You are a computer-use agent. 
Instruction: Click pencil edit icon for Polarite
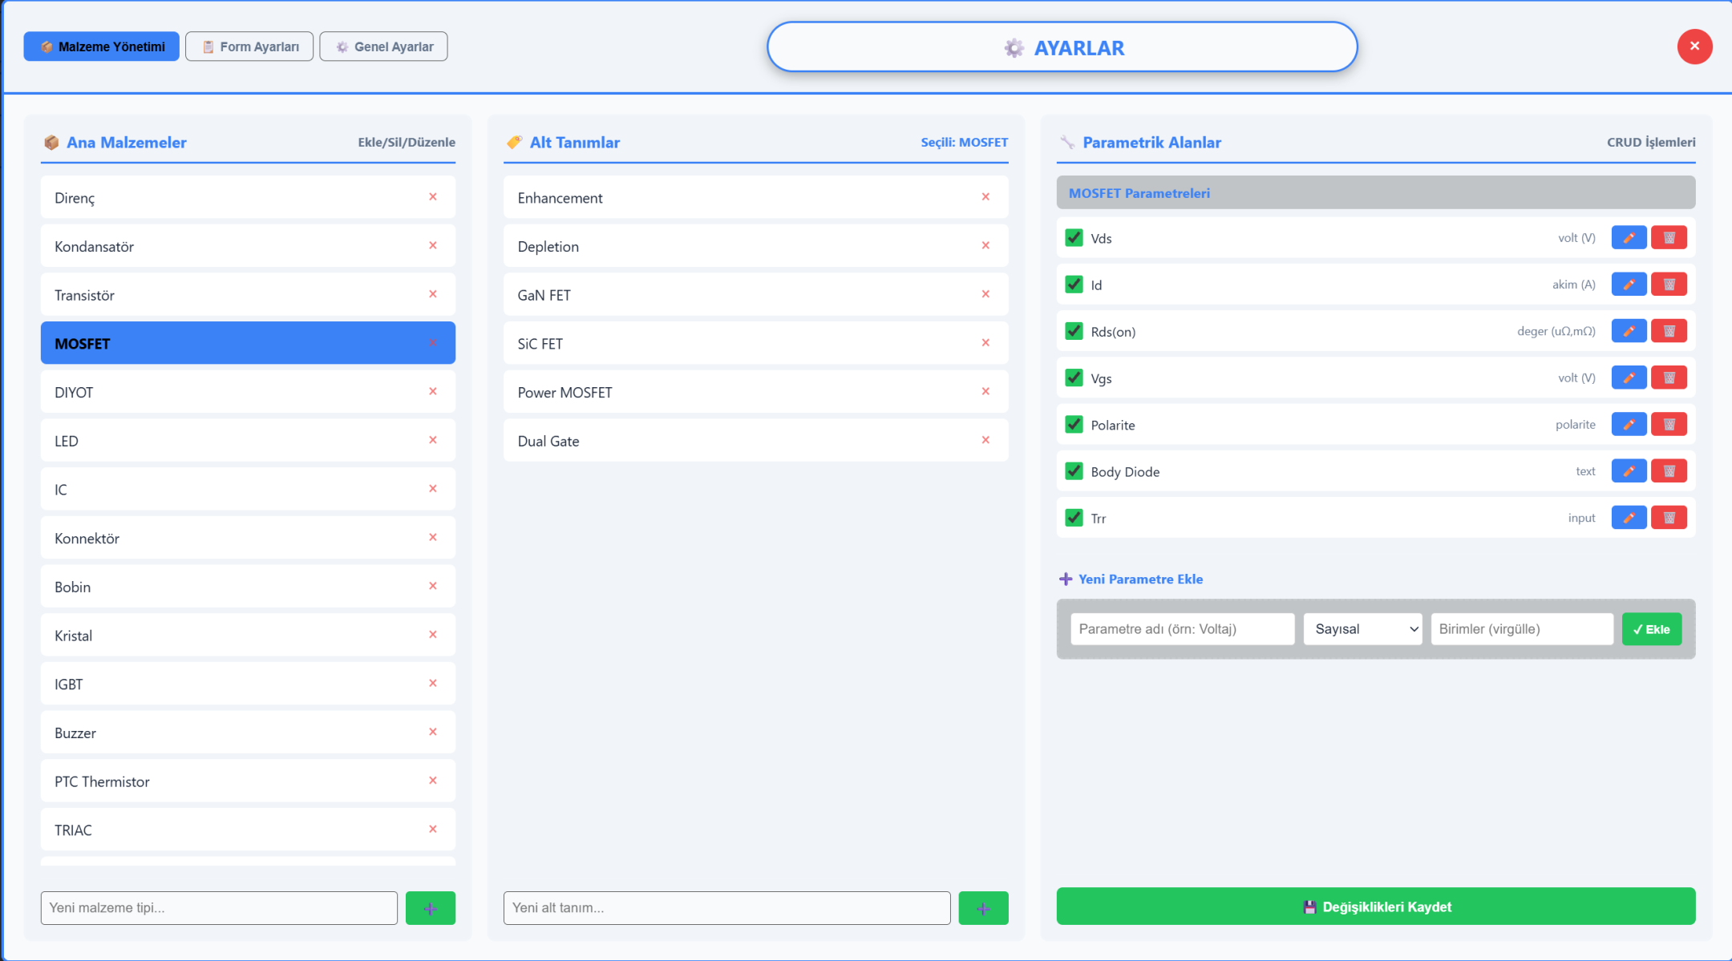(x=1629, y=425)
